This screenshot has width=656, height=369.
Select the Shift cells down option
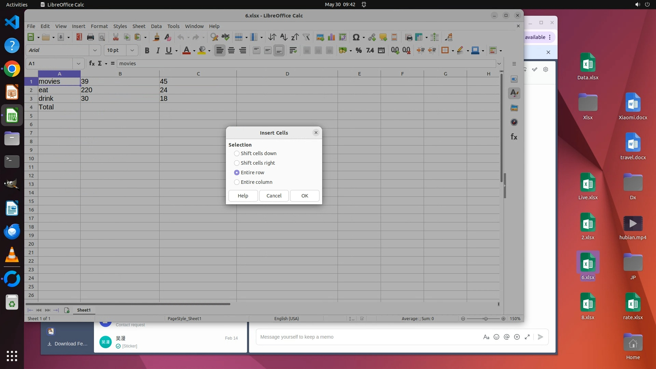(x=237, y=153)
